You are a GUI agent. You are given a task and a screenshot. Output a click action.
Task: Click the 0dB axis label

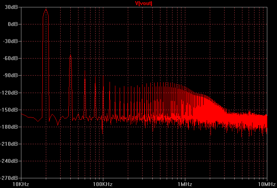click(x=13, y=24)
